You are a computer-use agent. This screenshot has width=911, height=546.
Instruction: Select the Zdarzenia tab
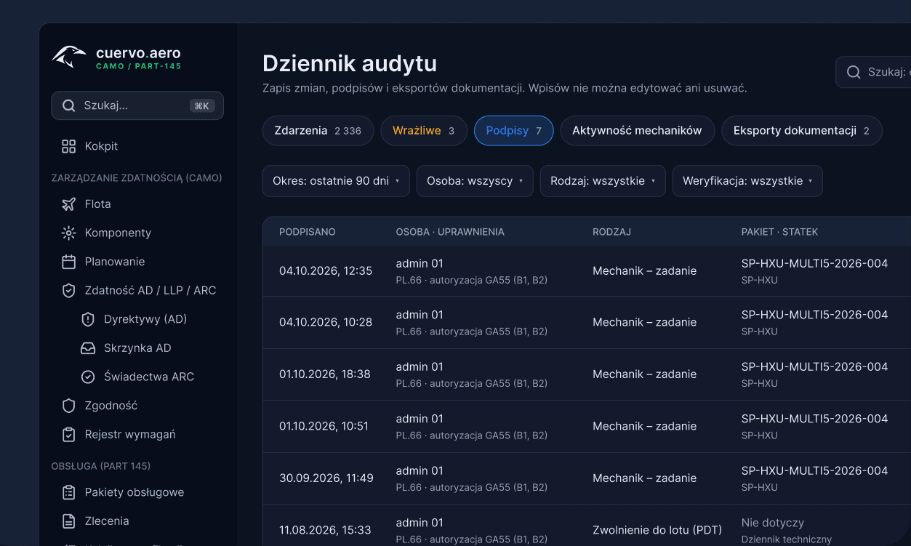[318, 131]
